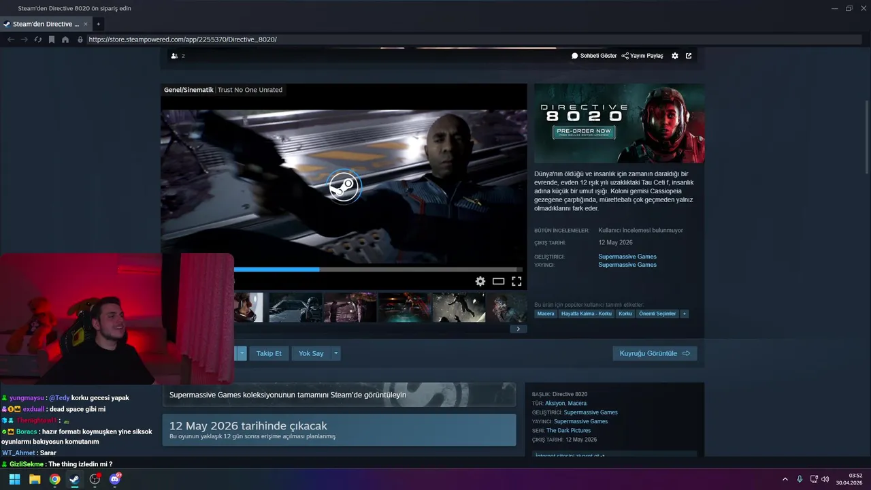This screenshot has width=871, height=490.
Task: Select the dark teal-lit scene thumbnail
Action: [x=404, y=308]
